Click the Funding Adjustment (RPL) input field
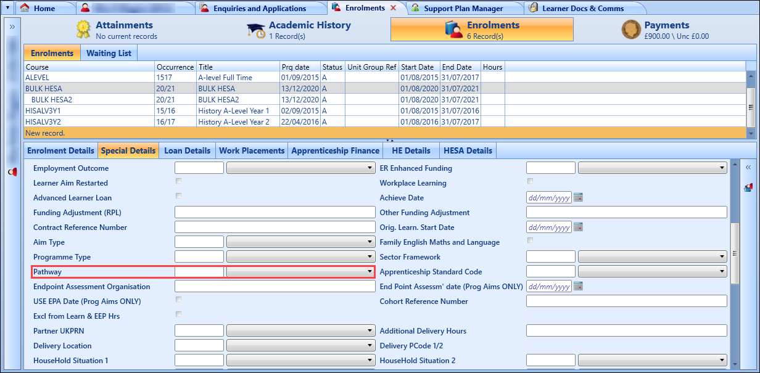This screenshot has height=373, width=760. (x=275, y=212)
